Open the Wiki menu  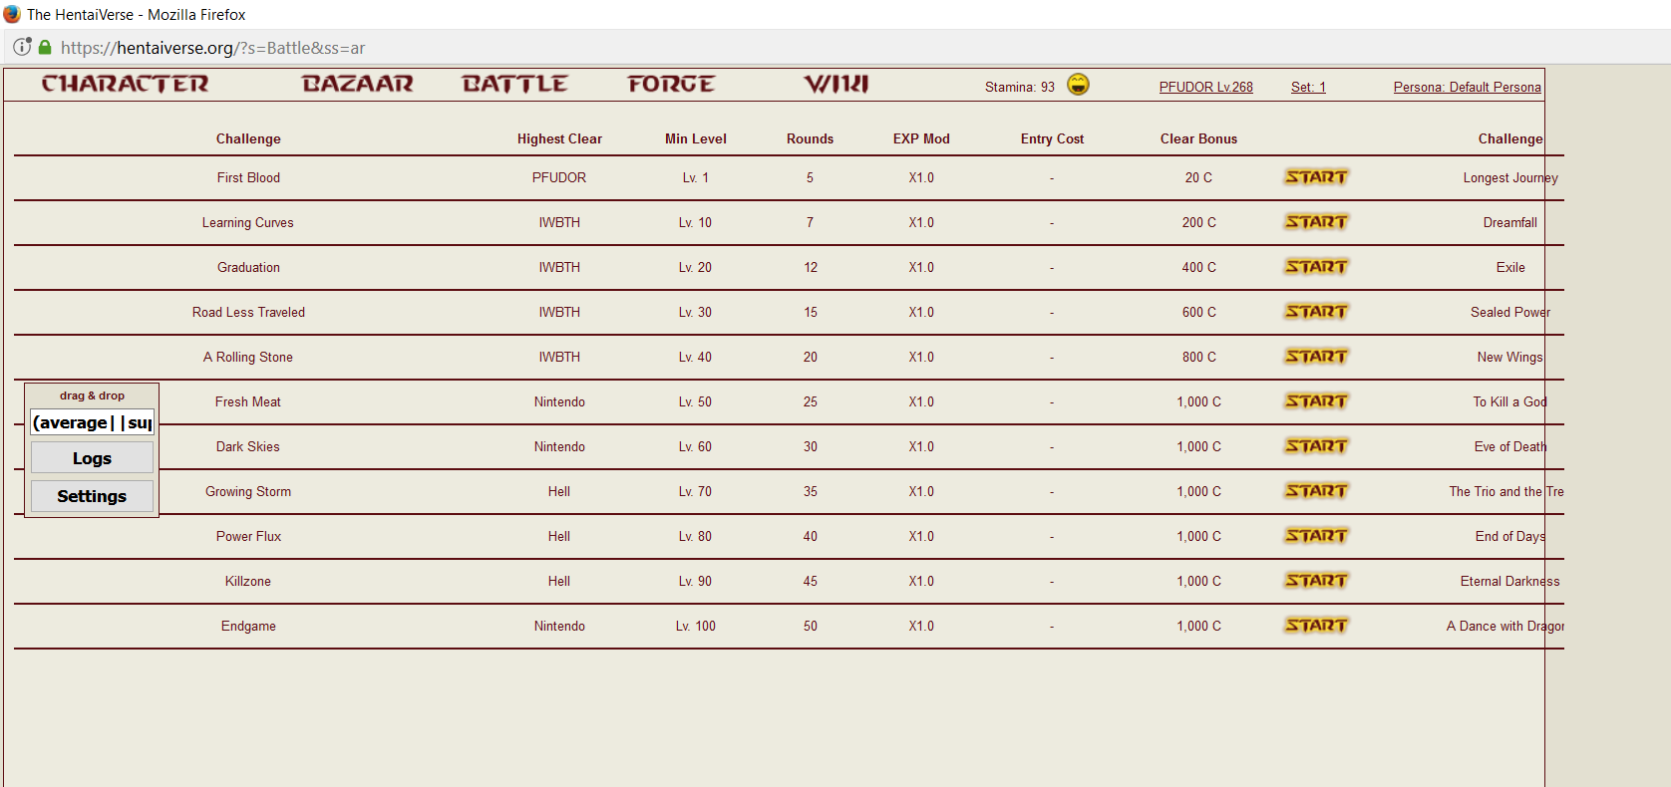point(836,85)
